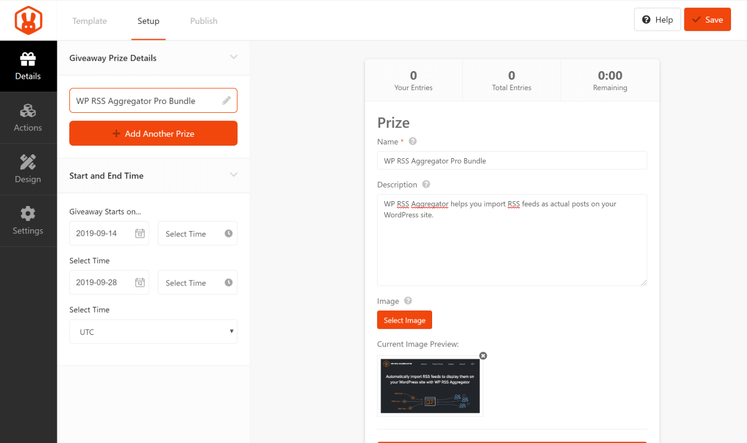The height and width of the screenshot is (443, 747).
Task: Click the 'Giveaway Starts on...' label
Action: point(105,211)
